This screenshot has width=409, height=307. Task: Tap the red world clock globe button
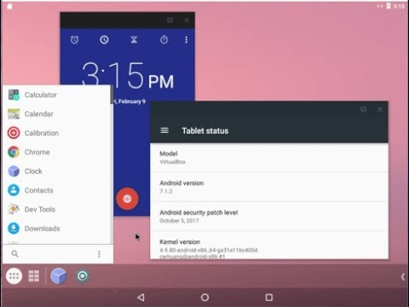(127, 199)
